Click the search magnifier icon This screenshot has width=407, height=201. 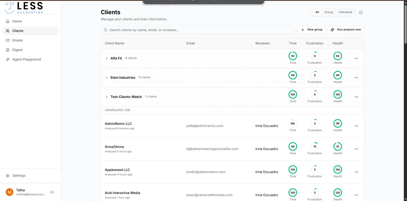pyautogui.click(x=106, y=30)
